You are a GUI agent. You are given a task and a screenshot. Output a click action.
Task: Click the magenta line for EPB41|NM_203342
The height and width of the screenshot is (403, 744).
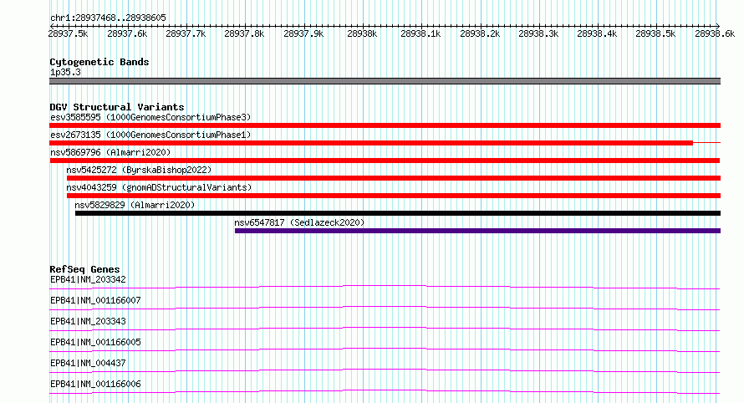click(x=385, y=287)
